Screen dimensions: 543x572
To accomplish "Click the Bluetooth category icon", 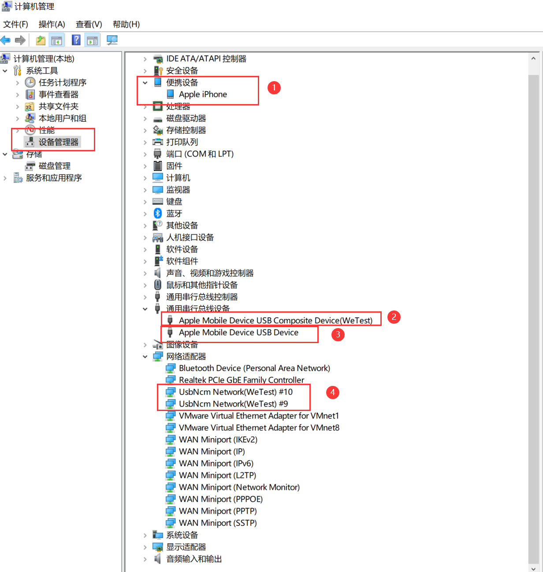I will pos(157,213).
